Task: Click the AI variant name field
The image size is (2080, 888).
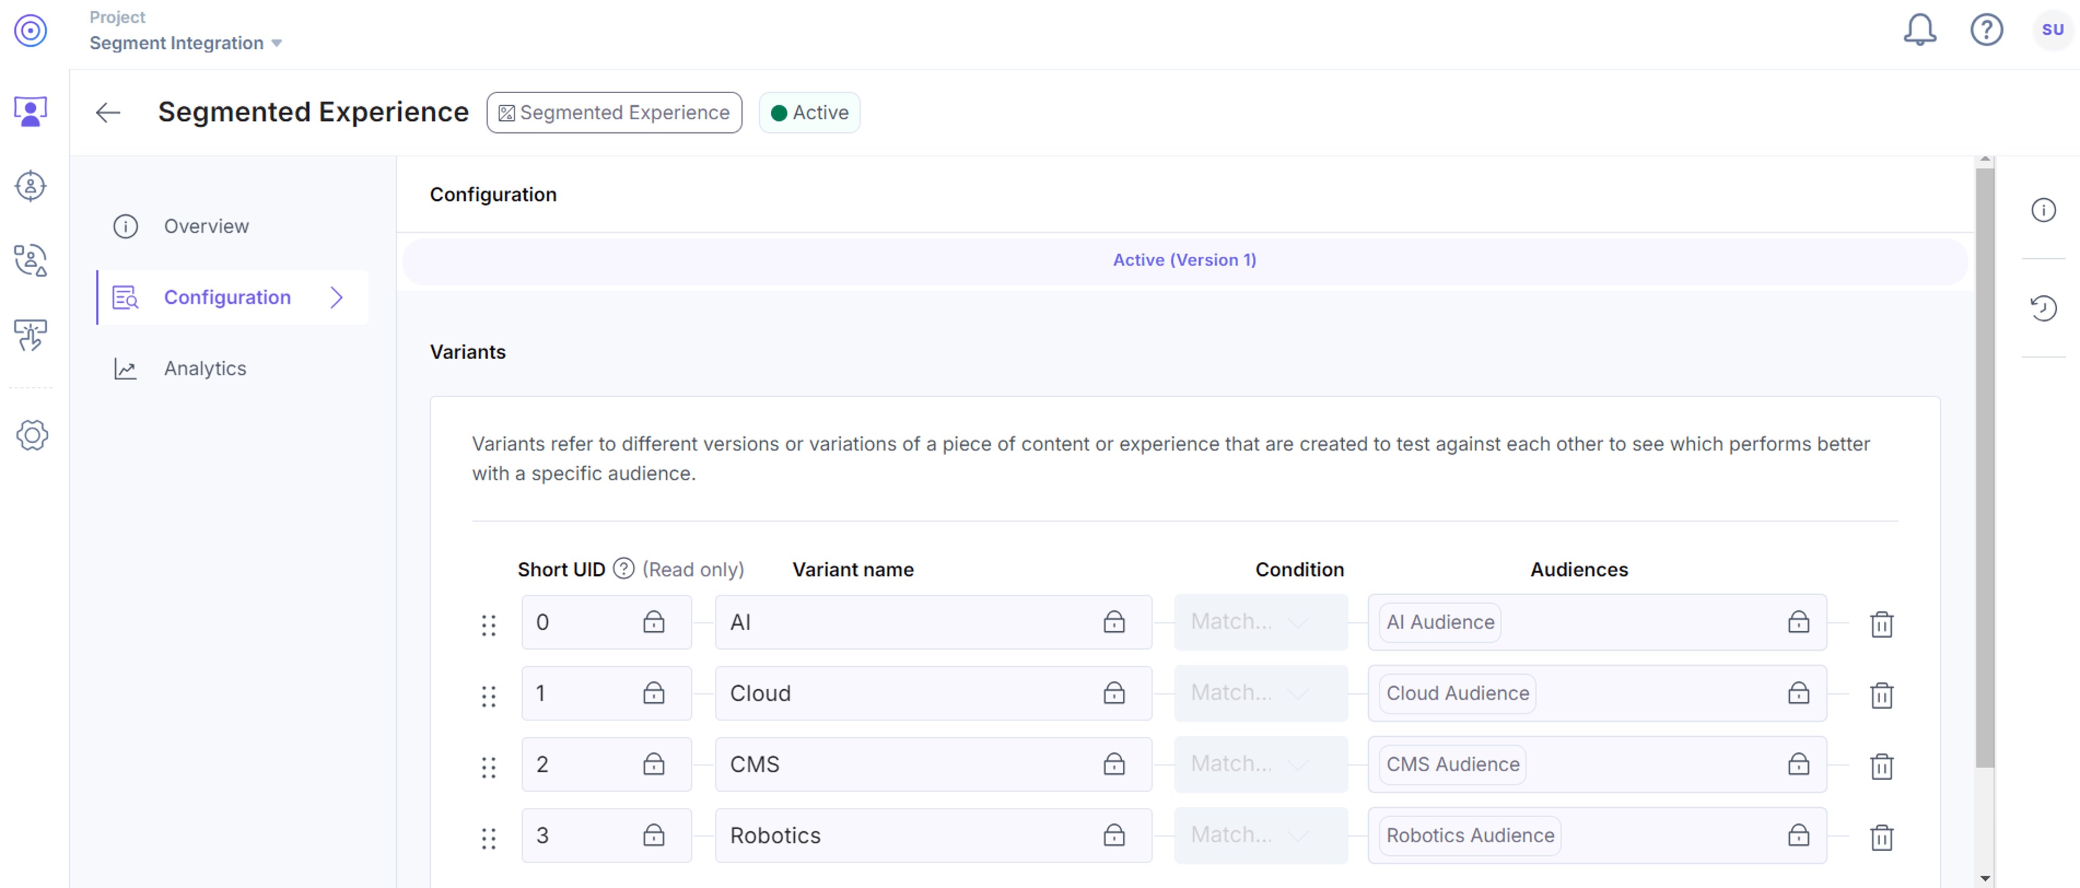Action: [933, 621]
